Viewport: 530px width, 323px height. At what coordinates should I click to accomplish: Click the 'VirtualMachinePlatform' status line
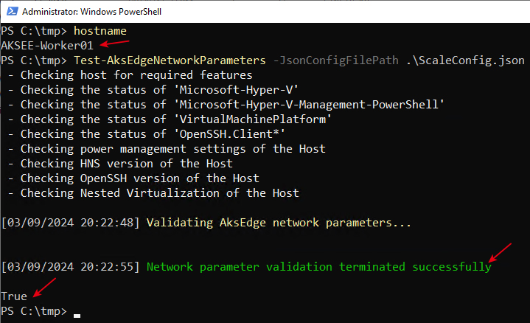170,119
